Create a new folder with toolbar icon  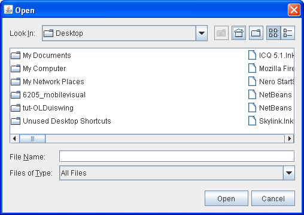pyautogui.click(x=256, y=33)
